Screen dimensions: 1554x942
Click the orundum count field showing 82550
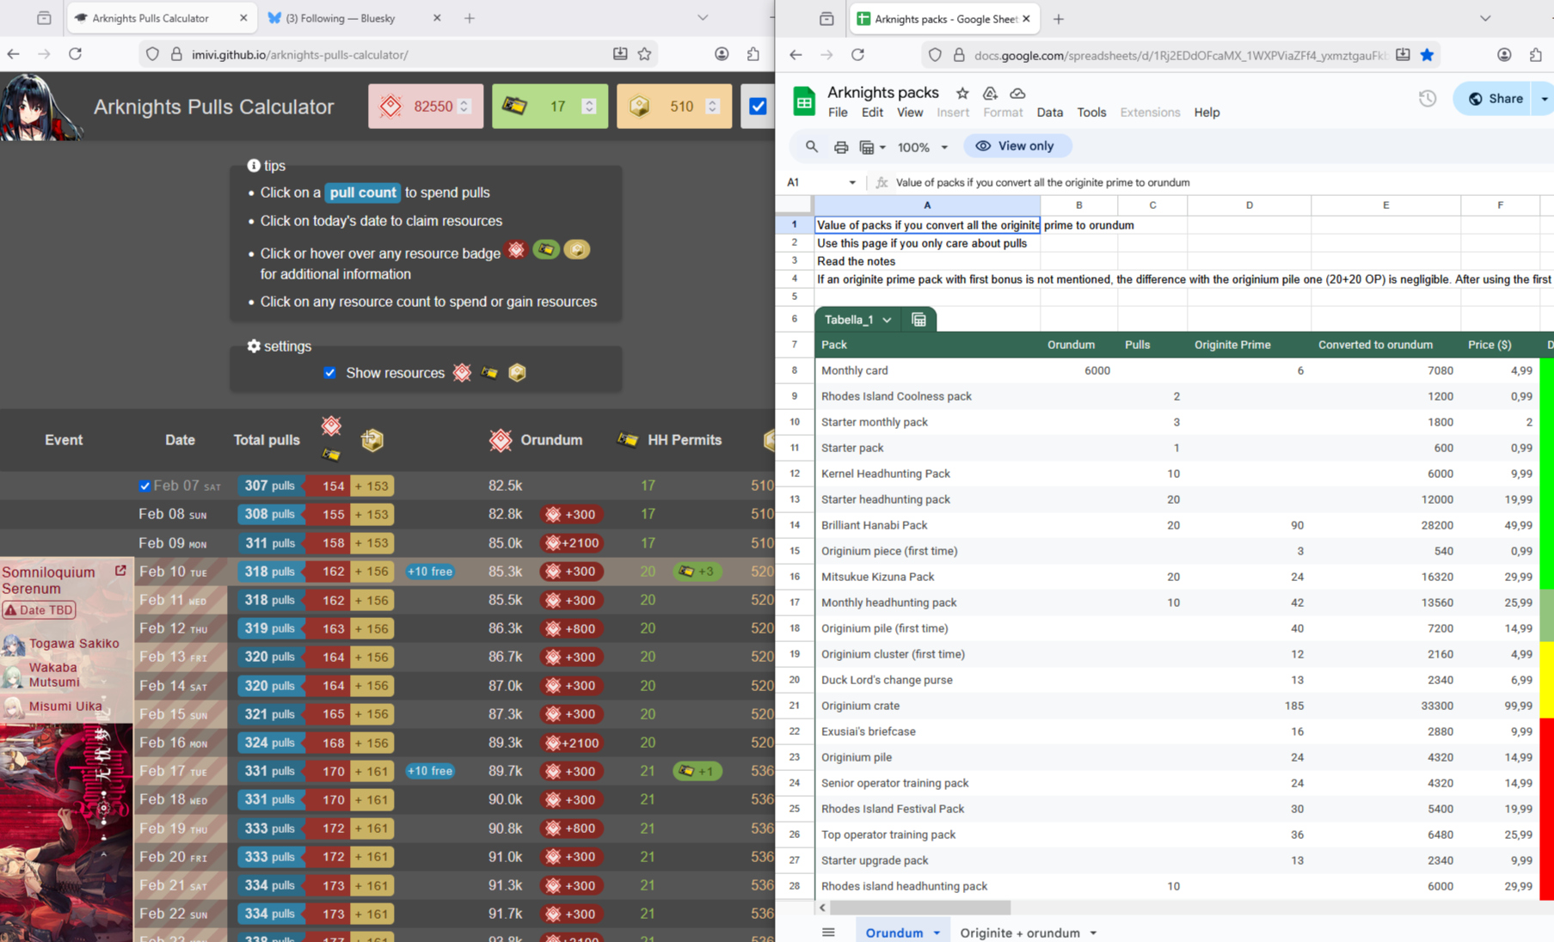(x=433, y=107)
